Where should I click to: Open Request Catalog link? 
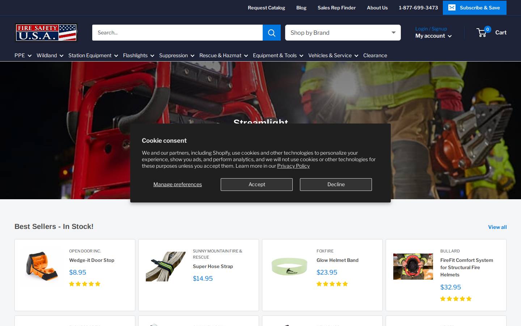(266, 8)
